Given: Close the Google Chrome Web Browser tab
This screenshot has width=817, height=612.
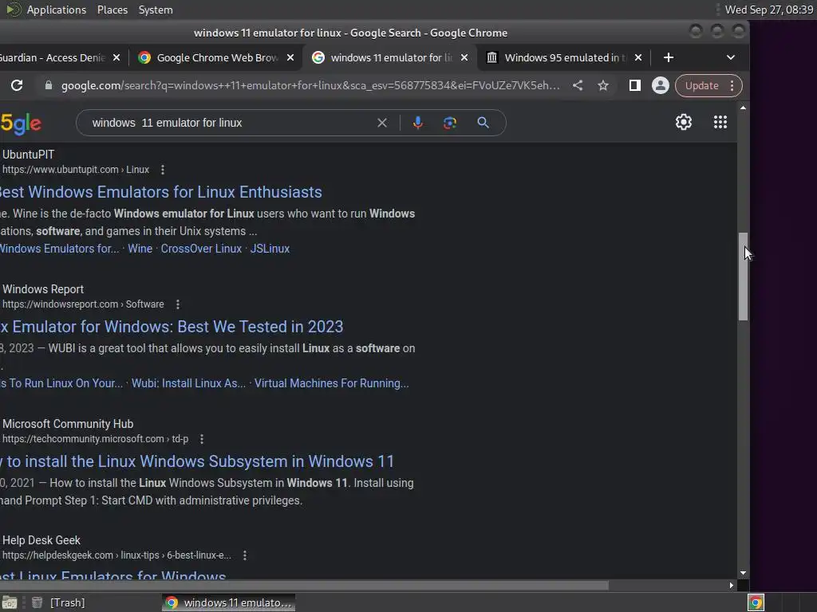Looking at the screenshot, I should [x=290, y=57].
